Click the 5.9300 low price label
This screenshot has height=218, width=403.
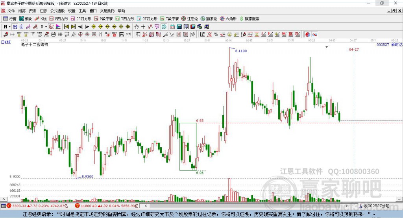(x=87, y=177)
